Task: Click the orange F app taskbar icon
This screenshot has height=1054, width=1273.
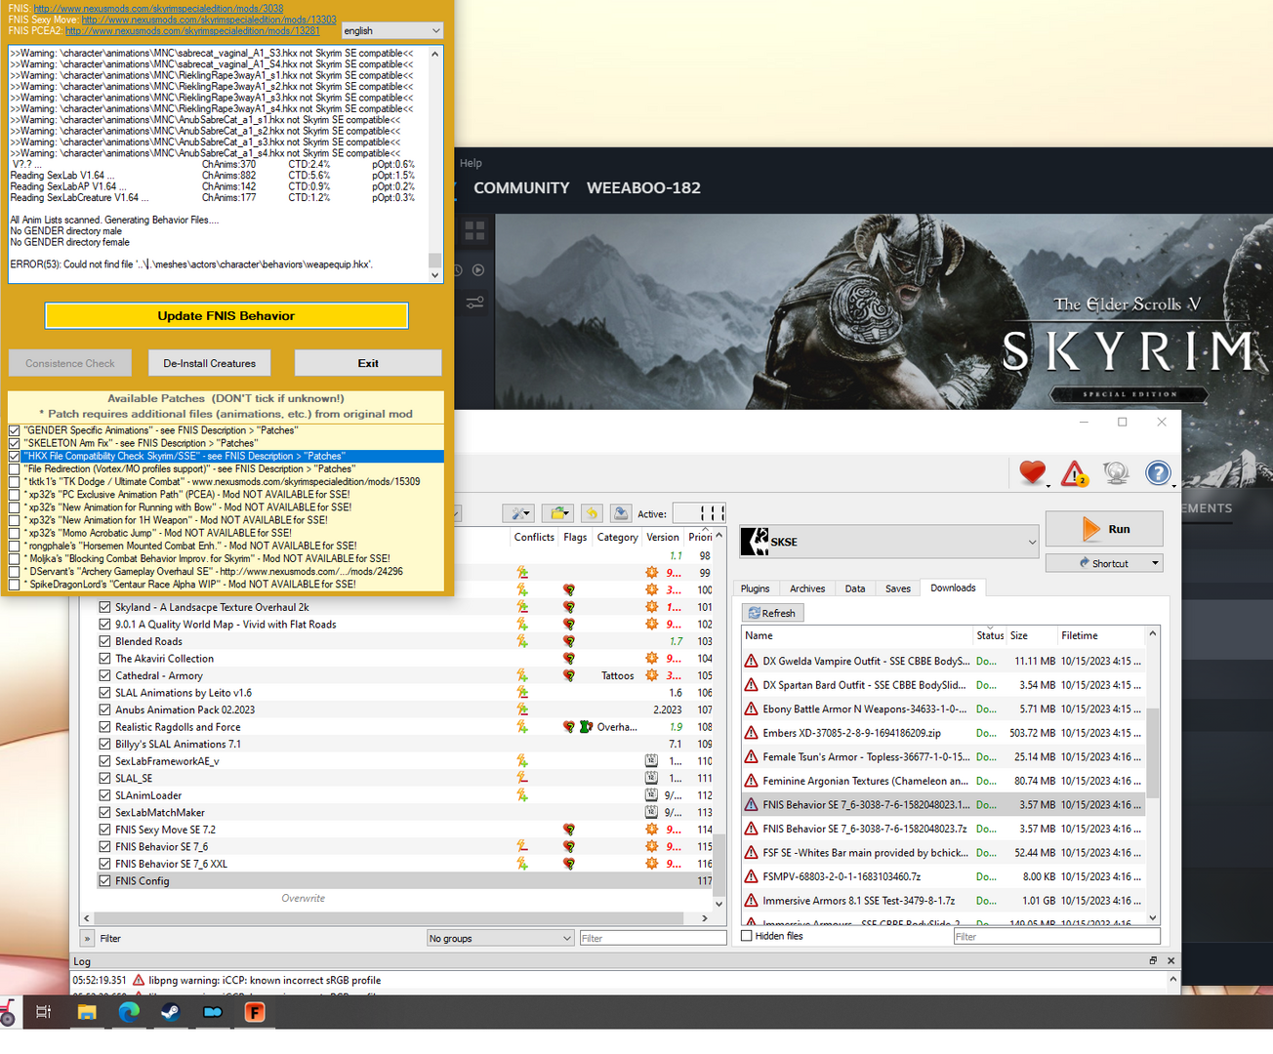Action: [x=255, y=1012]
